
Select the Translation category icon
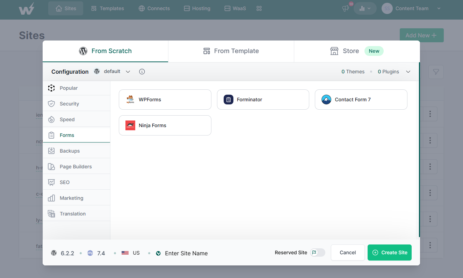click(51, 214)
